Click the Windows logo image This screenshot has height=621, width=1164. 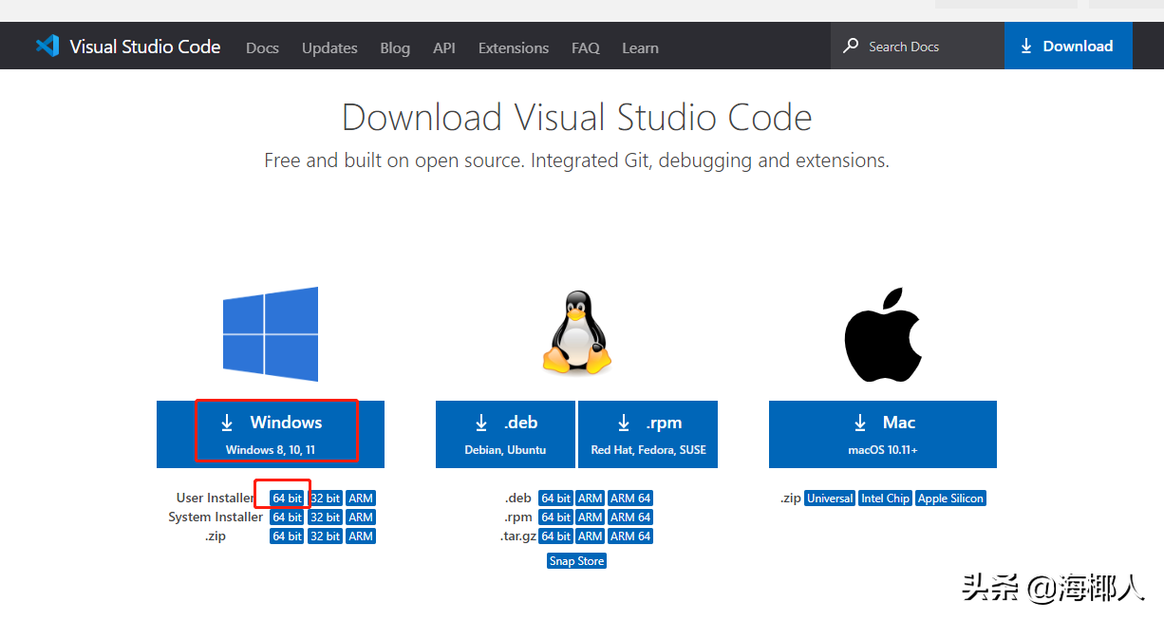270,333
